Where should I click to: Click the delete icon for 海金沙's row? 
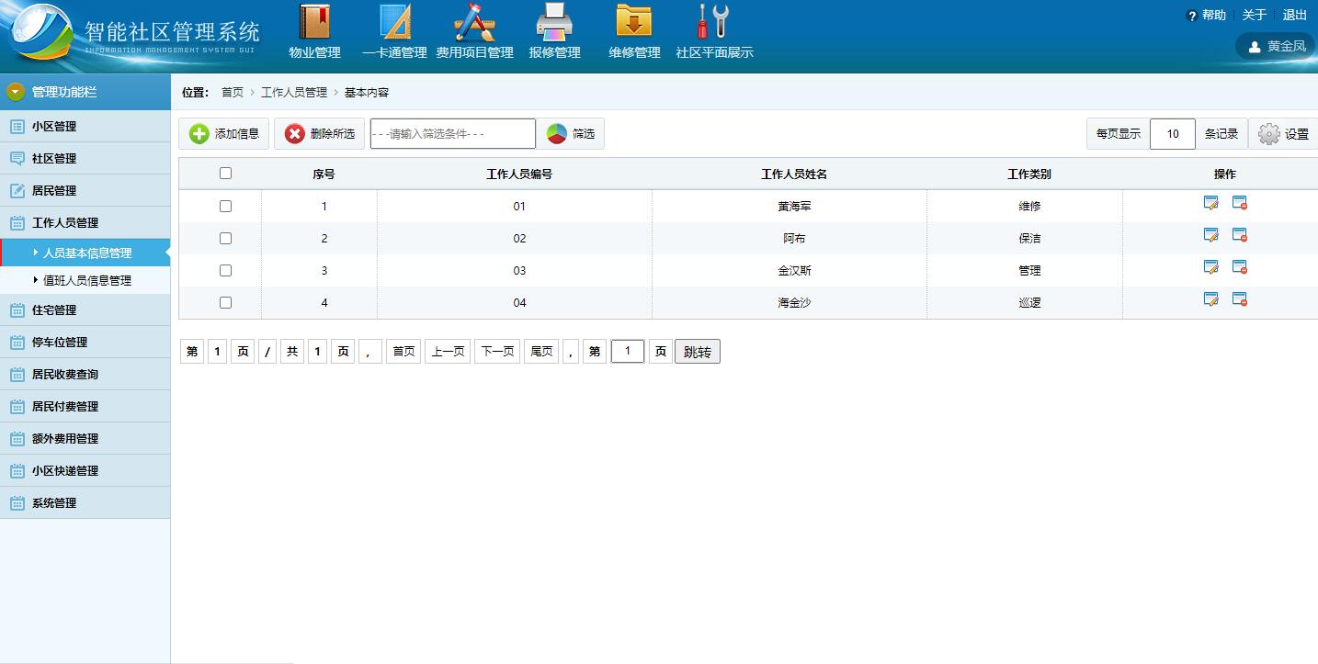point(1239,299)
